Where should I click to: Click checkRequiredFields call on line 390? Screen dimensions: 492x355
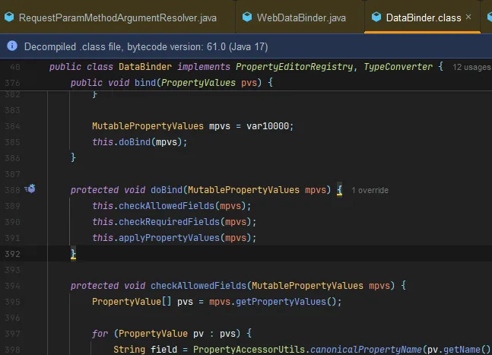(169, 222)
